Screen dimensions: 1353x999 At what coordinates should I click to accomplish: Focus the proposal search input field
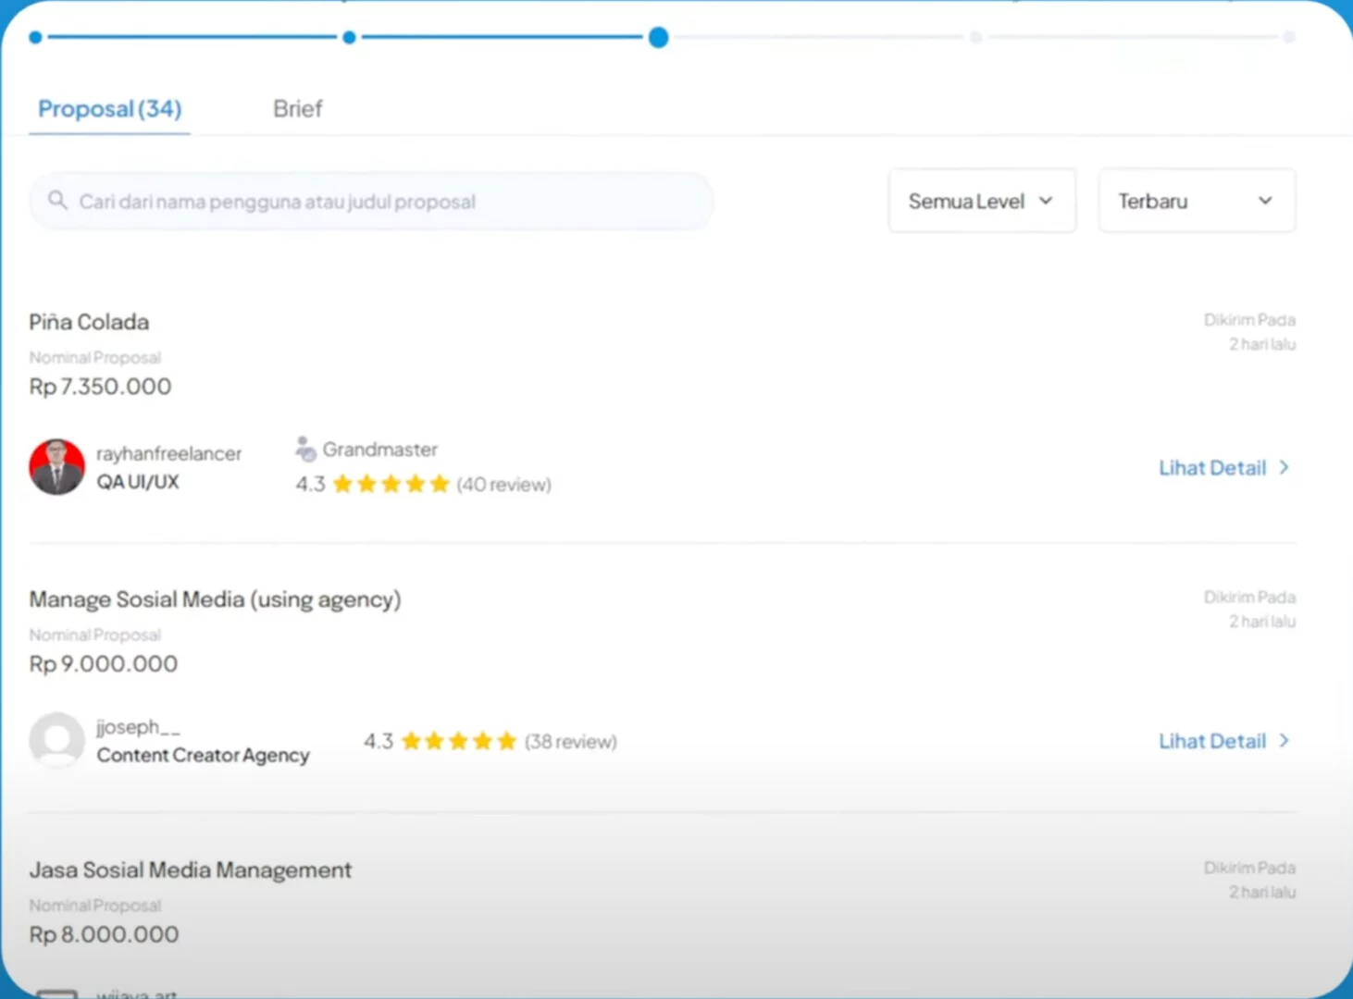pos(389,202)
